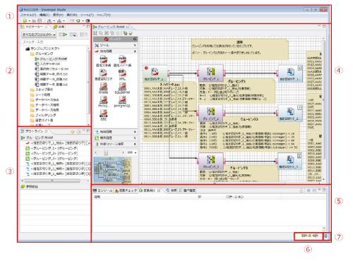This screenshot has width=353, height=261.
Task: Open the dropdown arrow beside the green run icon
Action: click(x=83, y=21)
